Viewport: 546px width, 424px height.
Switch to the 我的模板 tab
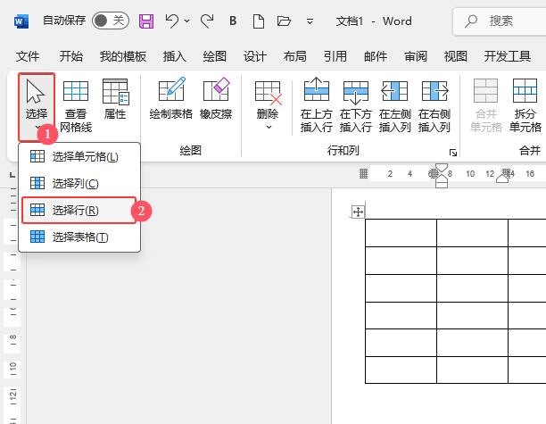[122, 55]
